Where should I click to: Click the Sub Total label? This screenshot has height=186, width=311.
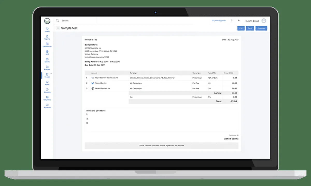click(217, 93)
